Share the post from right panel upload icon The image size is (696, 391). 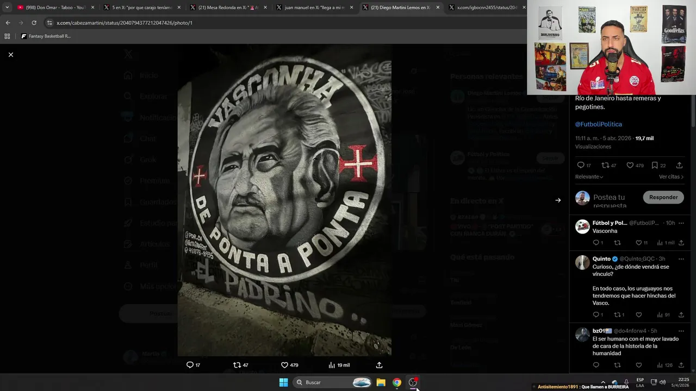click(x=679, y=165)
